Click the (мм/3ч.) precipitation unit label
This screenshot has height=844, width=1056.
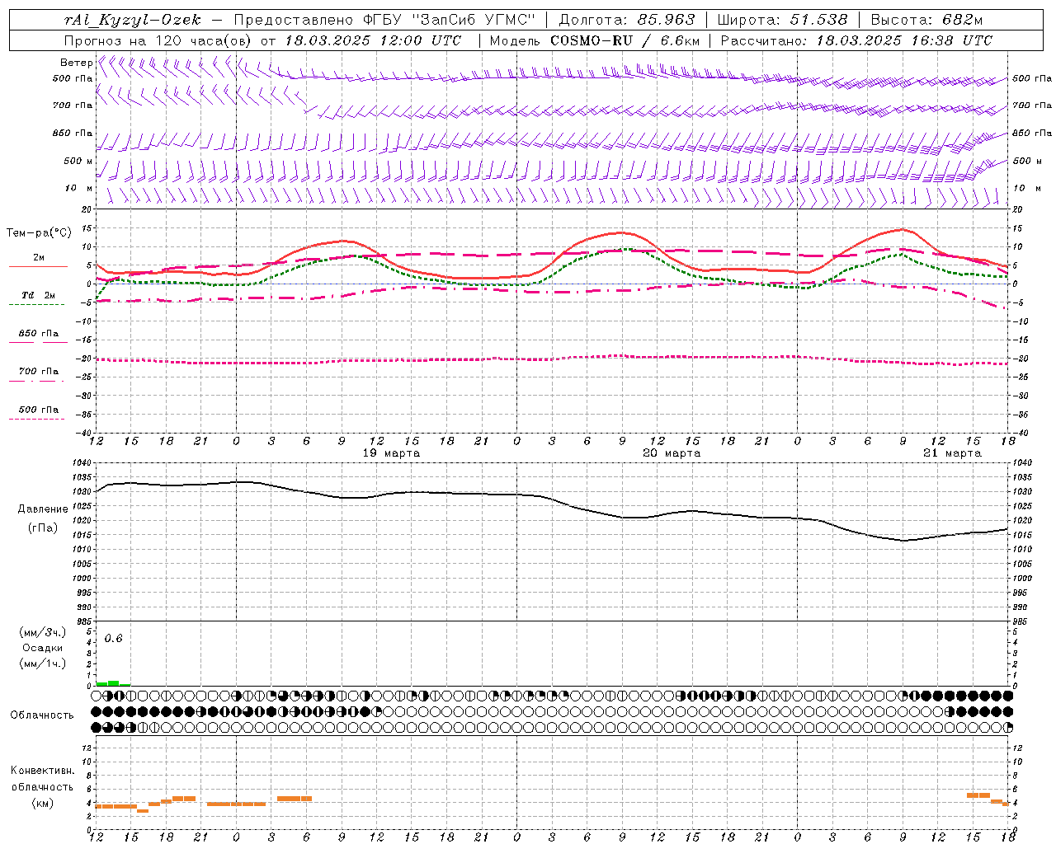43,632
